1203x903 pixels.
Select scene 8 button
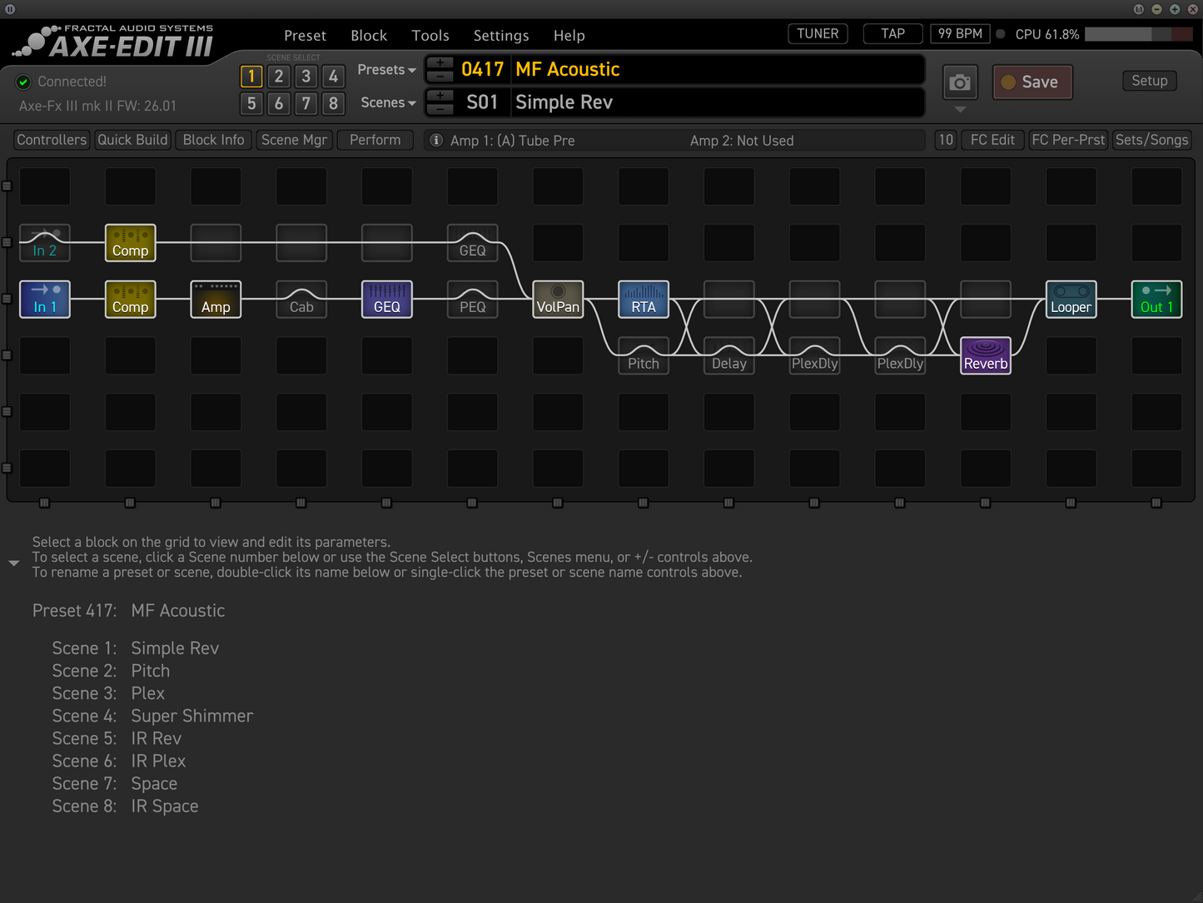coord(334,104)
